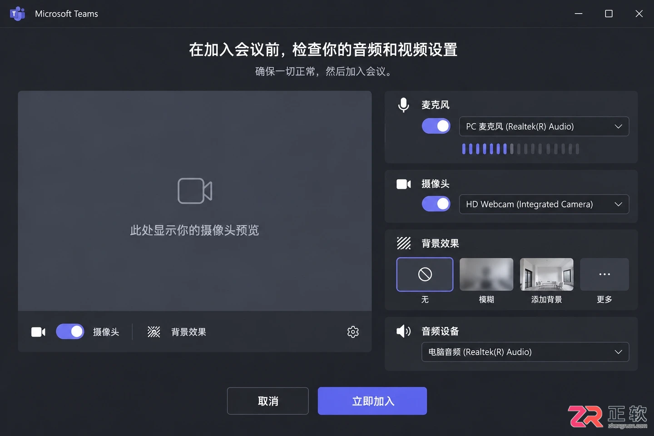Click the 麦克风 heading text
Viewport: 654px width, 436px height.
(435, 105)
